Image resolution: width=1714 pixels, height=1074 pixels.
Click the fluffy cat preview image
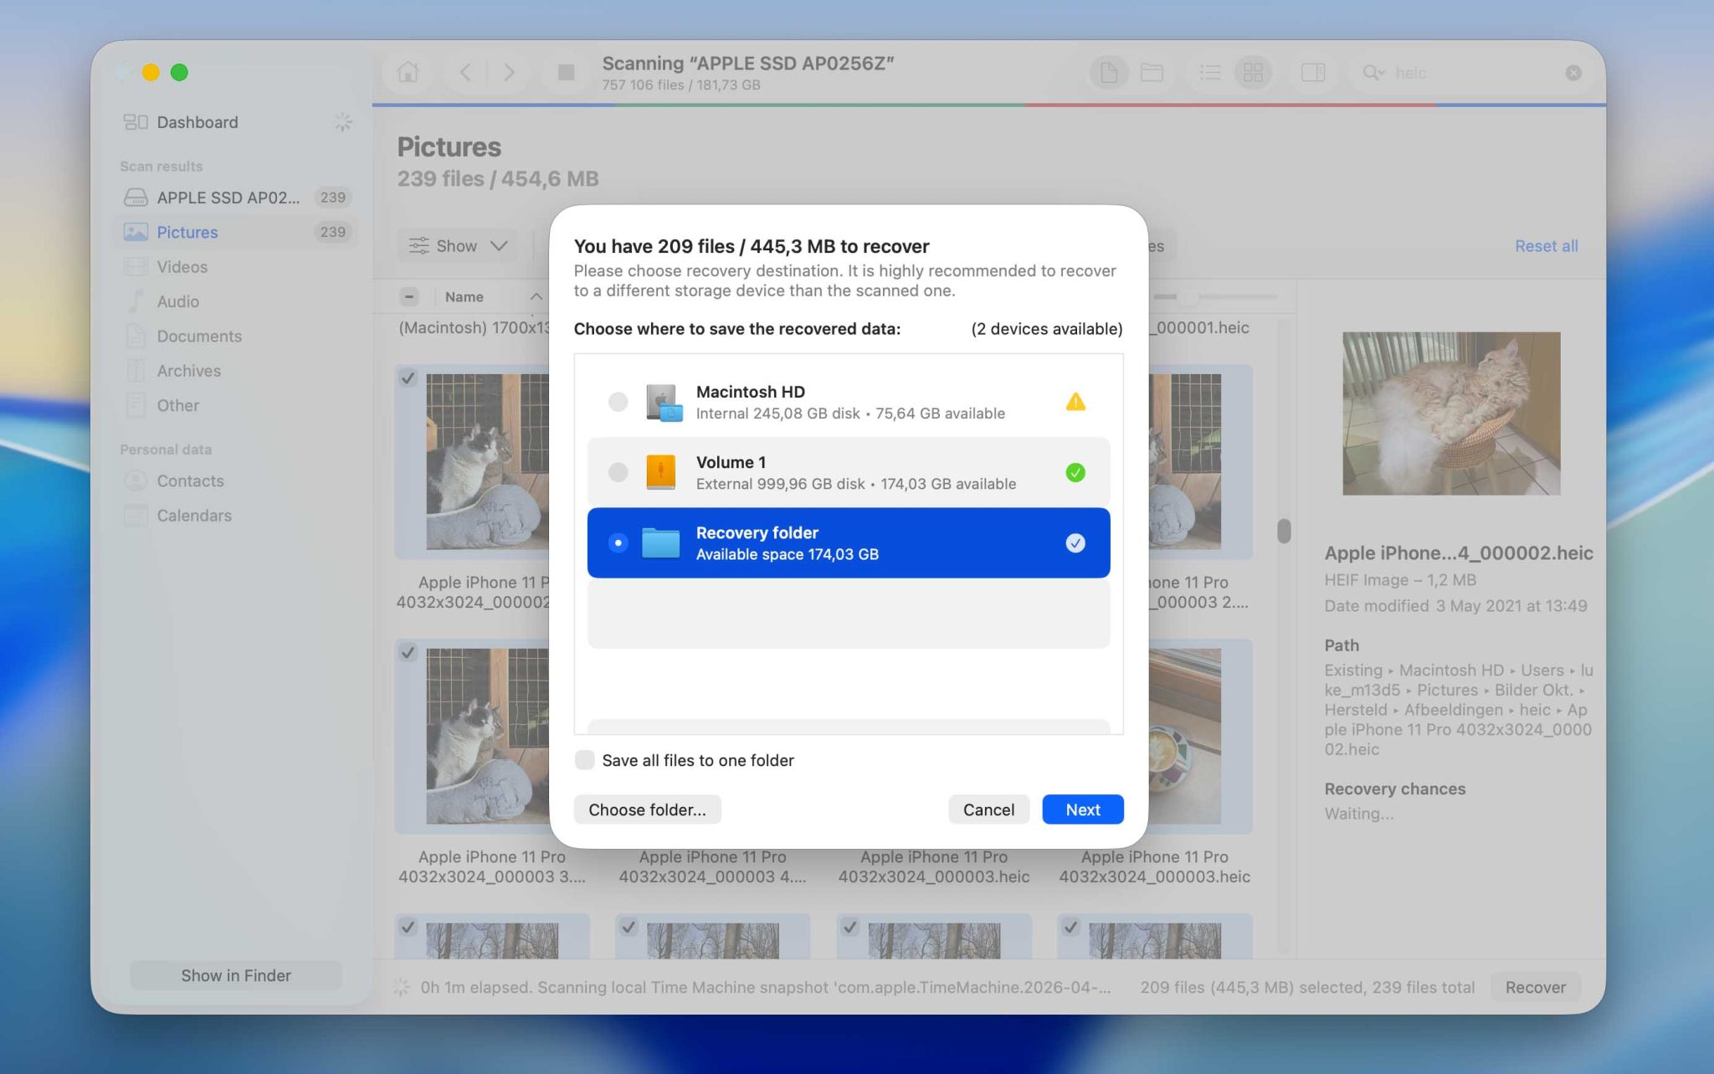pyautogui.click(x=1451, y=414)
